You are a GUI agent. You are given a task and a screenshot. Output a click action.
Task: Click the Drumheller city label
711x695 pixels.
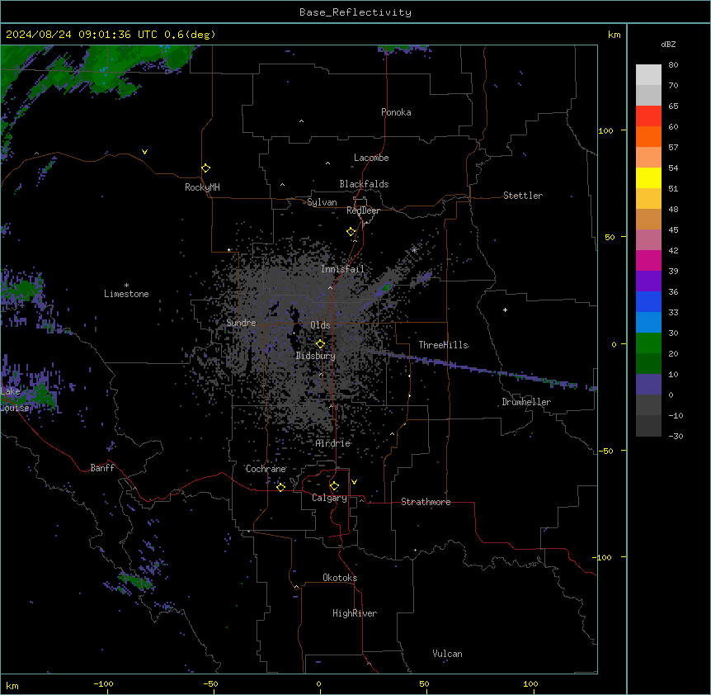click(526, 402)
